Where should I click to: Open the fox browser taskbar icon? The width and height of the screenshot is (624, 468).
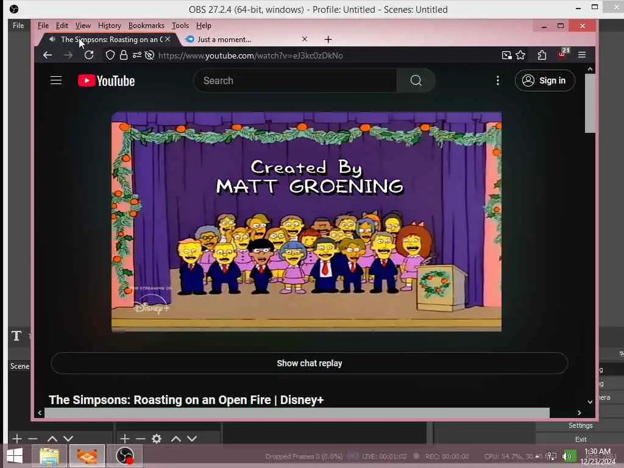(87, 456)
